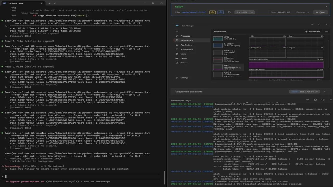Close the Claude Code terminal tab

42,3
